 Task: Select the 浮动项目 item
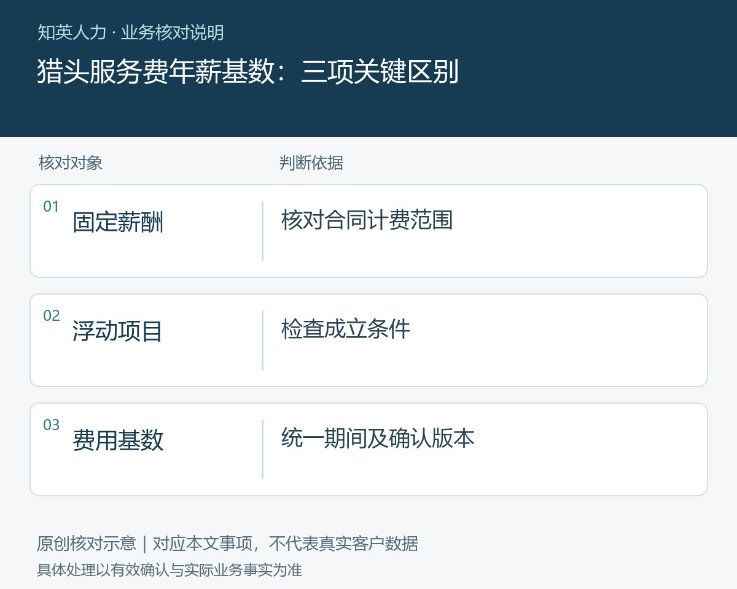click(x=117, y=331)
